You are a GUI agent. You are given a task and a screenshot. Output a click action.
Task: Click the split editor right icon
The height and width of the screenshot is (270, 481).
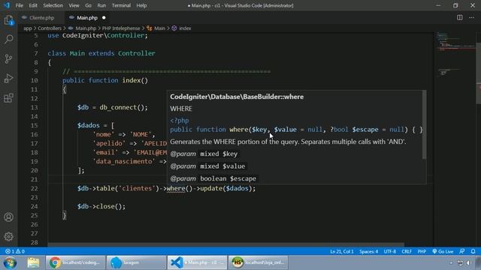(459, 17)
